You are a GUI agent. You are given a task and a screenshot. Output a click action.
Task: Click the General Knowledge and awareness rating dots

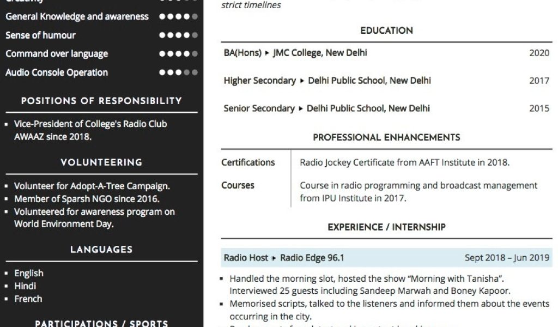178,16
